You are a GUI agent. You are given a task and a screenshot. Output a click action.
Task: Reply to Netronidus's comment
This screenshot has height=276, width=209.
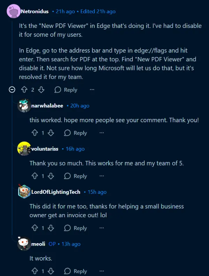click(x=66, y=90)
